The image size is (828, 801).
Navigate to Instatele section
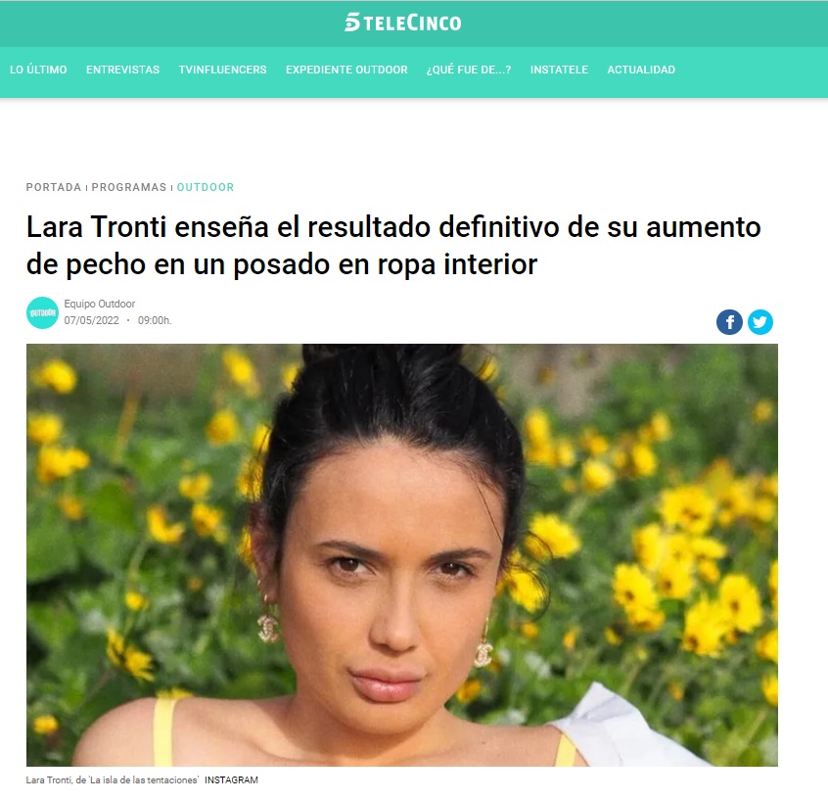(559, 70)
